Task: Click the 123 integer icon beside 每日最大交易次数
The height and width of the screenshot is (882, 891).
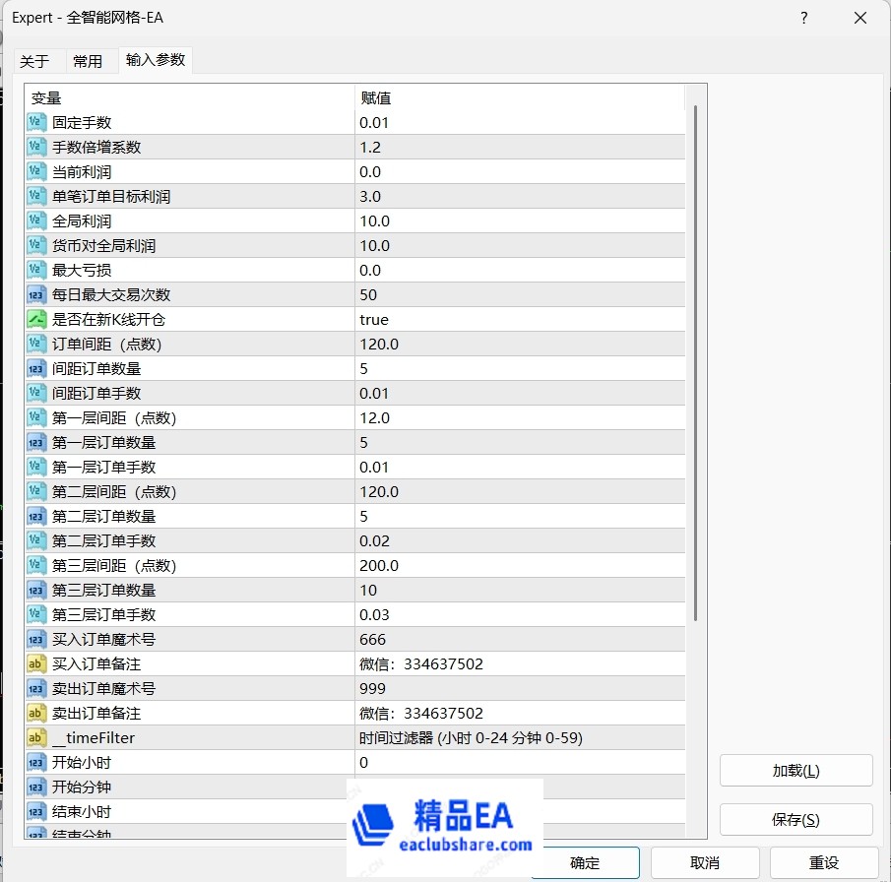Action: click(36, 293)
